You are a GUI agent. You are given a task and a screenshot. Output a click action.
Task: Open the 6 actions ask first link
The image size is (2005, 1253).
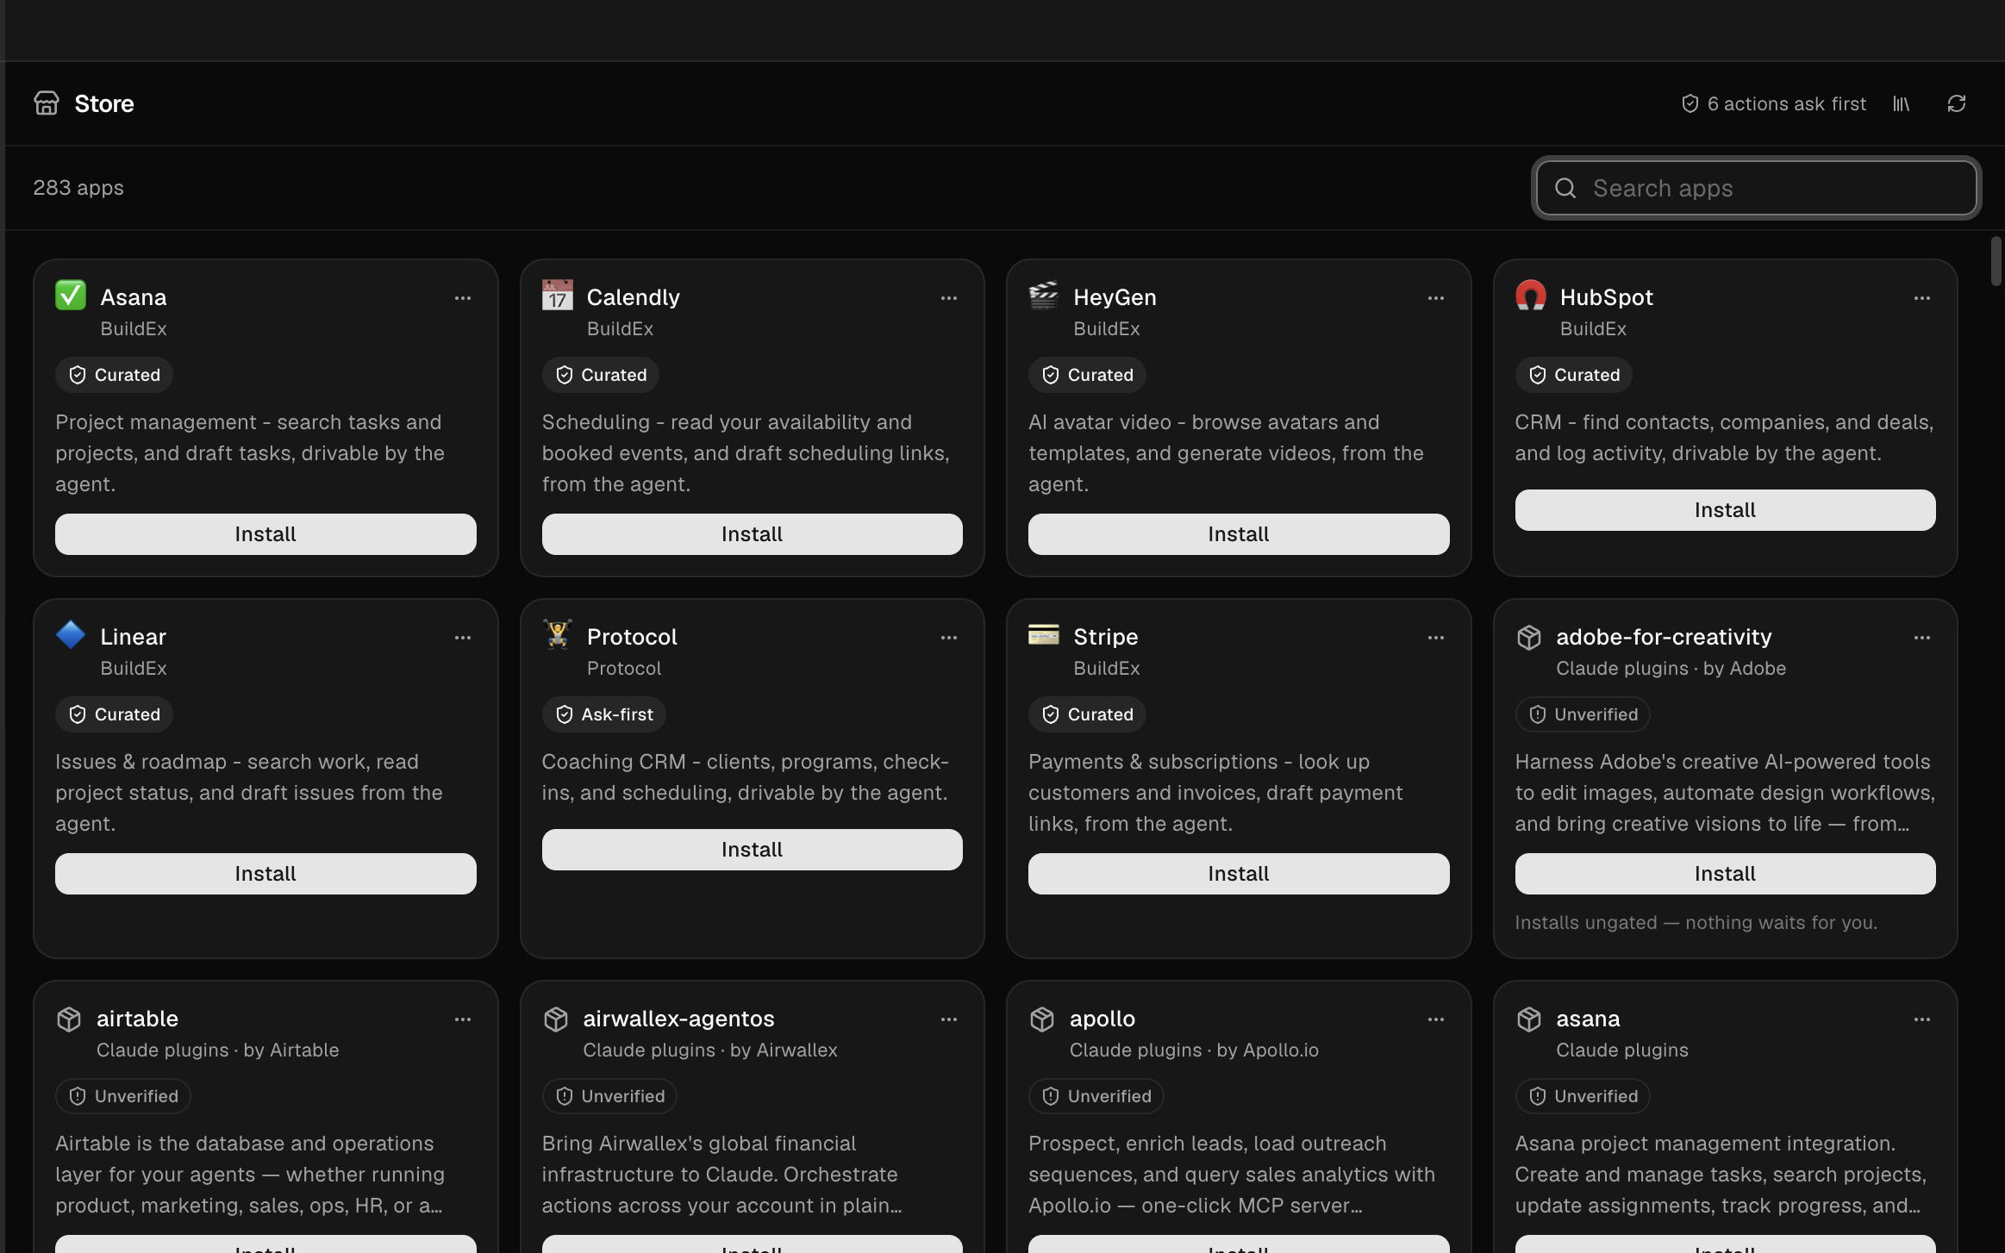pos(1773,103)
